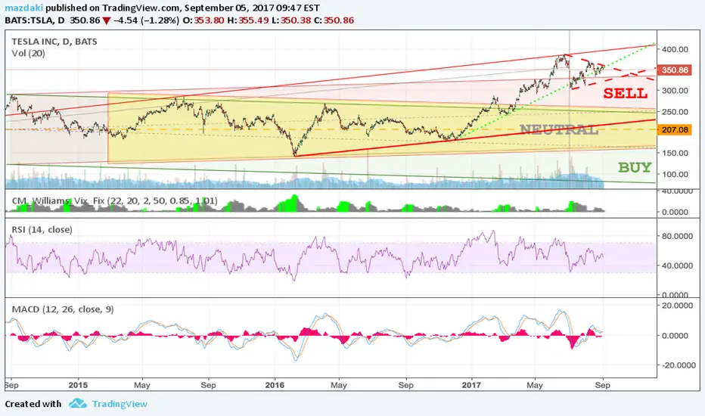Click the '-4.54 (-1.28%)' change value
This screenshot has height=416, width=705.
click(146, 20)
